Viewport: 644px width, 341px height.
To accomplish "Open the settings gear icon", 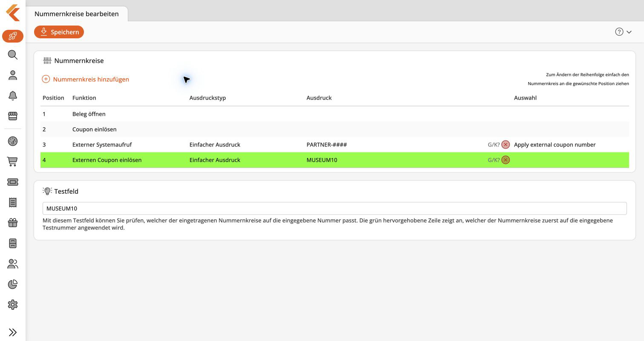I will point(13,305).
